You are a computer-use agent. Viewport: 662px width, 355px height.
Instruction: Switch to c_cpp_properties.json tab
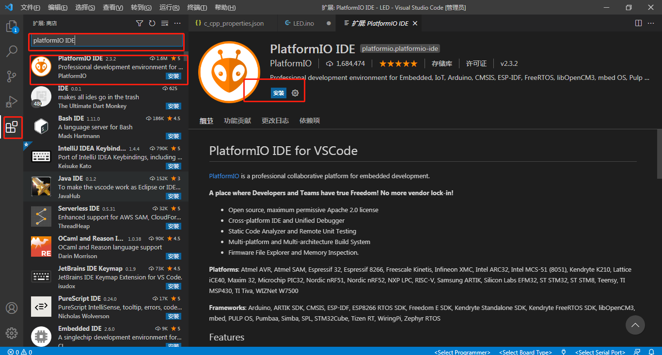pyautogui.click(x=234, y=23)
